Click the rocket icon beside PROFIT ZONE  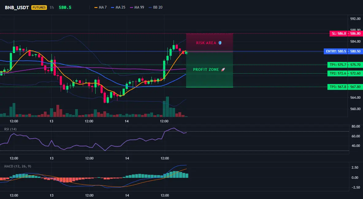[x=223, y=70]
